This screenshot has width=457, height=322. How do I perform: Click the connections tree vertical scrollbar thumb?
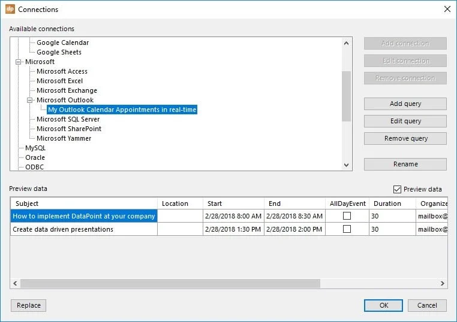(x=346, y=96)
